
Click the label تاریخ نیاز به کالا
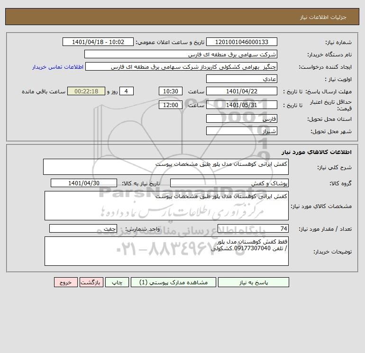[x=141, y=183]
